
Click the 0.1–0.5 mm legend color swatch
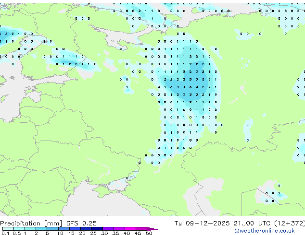[8, 229]
